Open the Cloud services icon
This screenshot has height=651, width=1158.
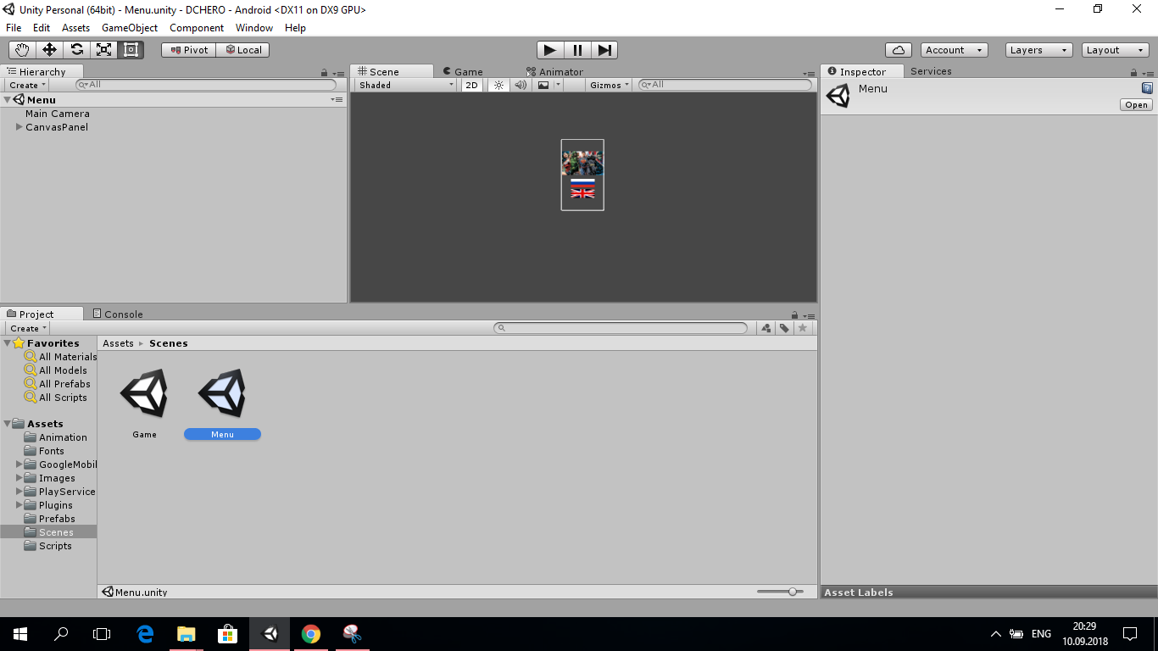(x=899, y=50)
